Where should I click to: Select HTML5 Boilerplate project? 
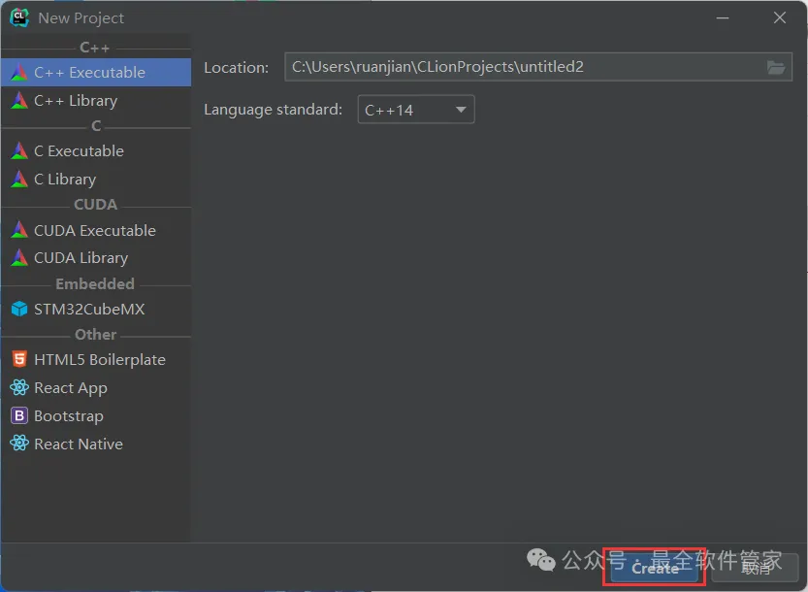[x=96, y=359]
